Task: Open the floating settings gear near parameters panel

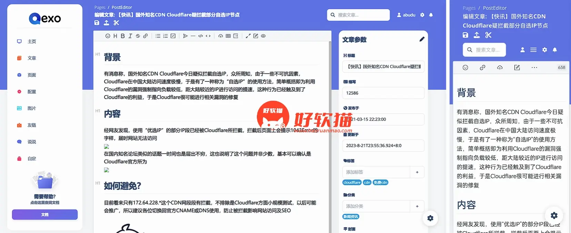Action: (430, 218)
